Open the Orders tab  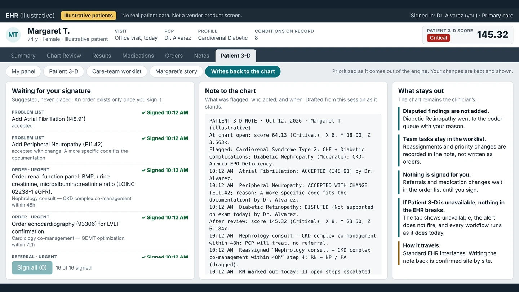pos(174,56)
